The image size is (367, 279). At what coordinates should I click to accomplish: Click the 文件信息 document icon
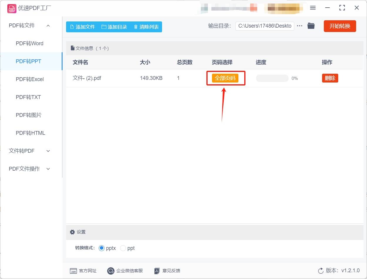(73, 48)
